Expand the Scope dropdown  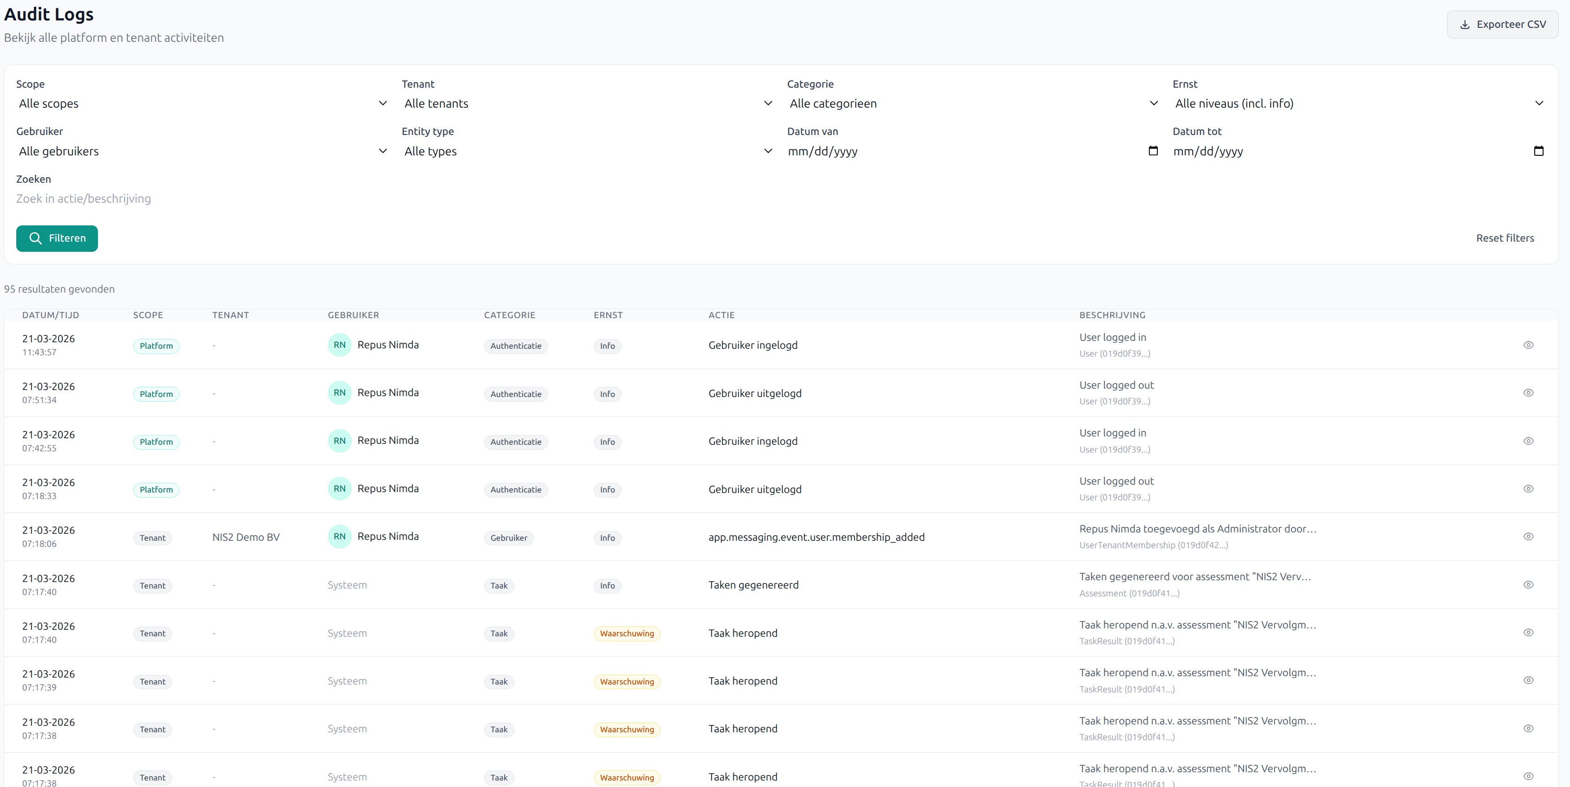pos(201,103)
